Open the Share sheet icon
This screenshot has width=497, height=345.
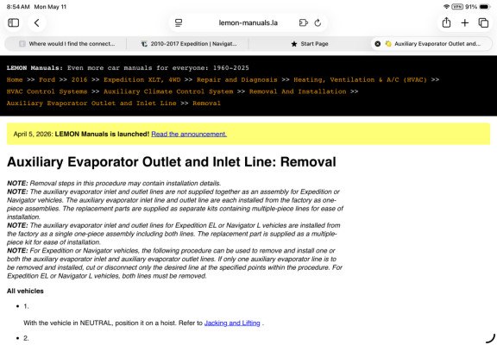446,22
